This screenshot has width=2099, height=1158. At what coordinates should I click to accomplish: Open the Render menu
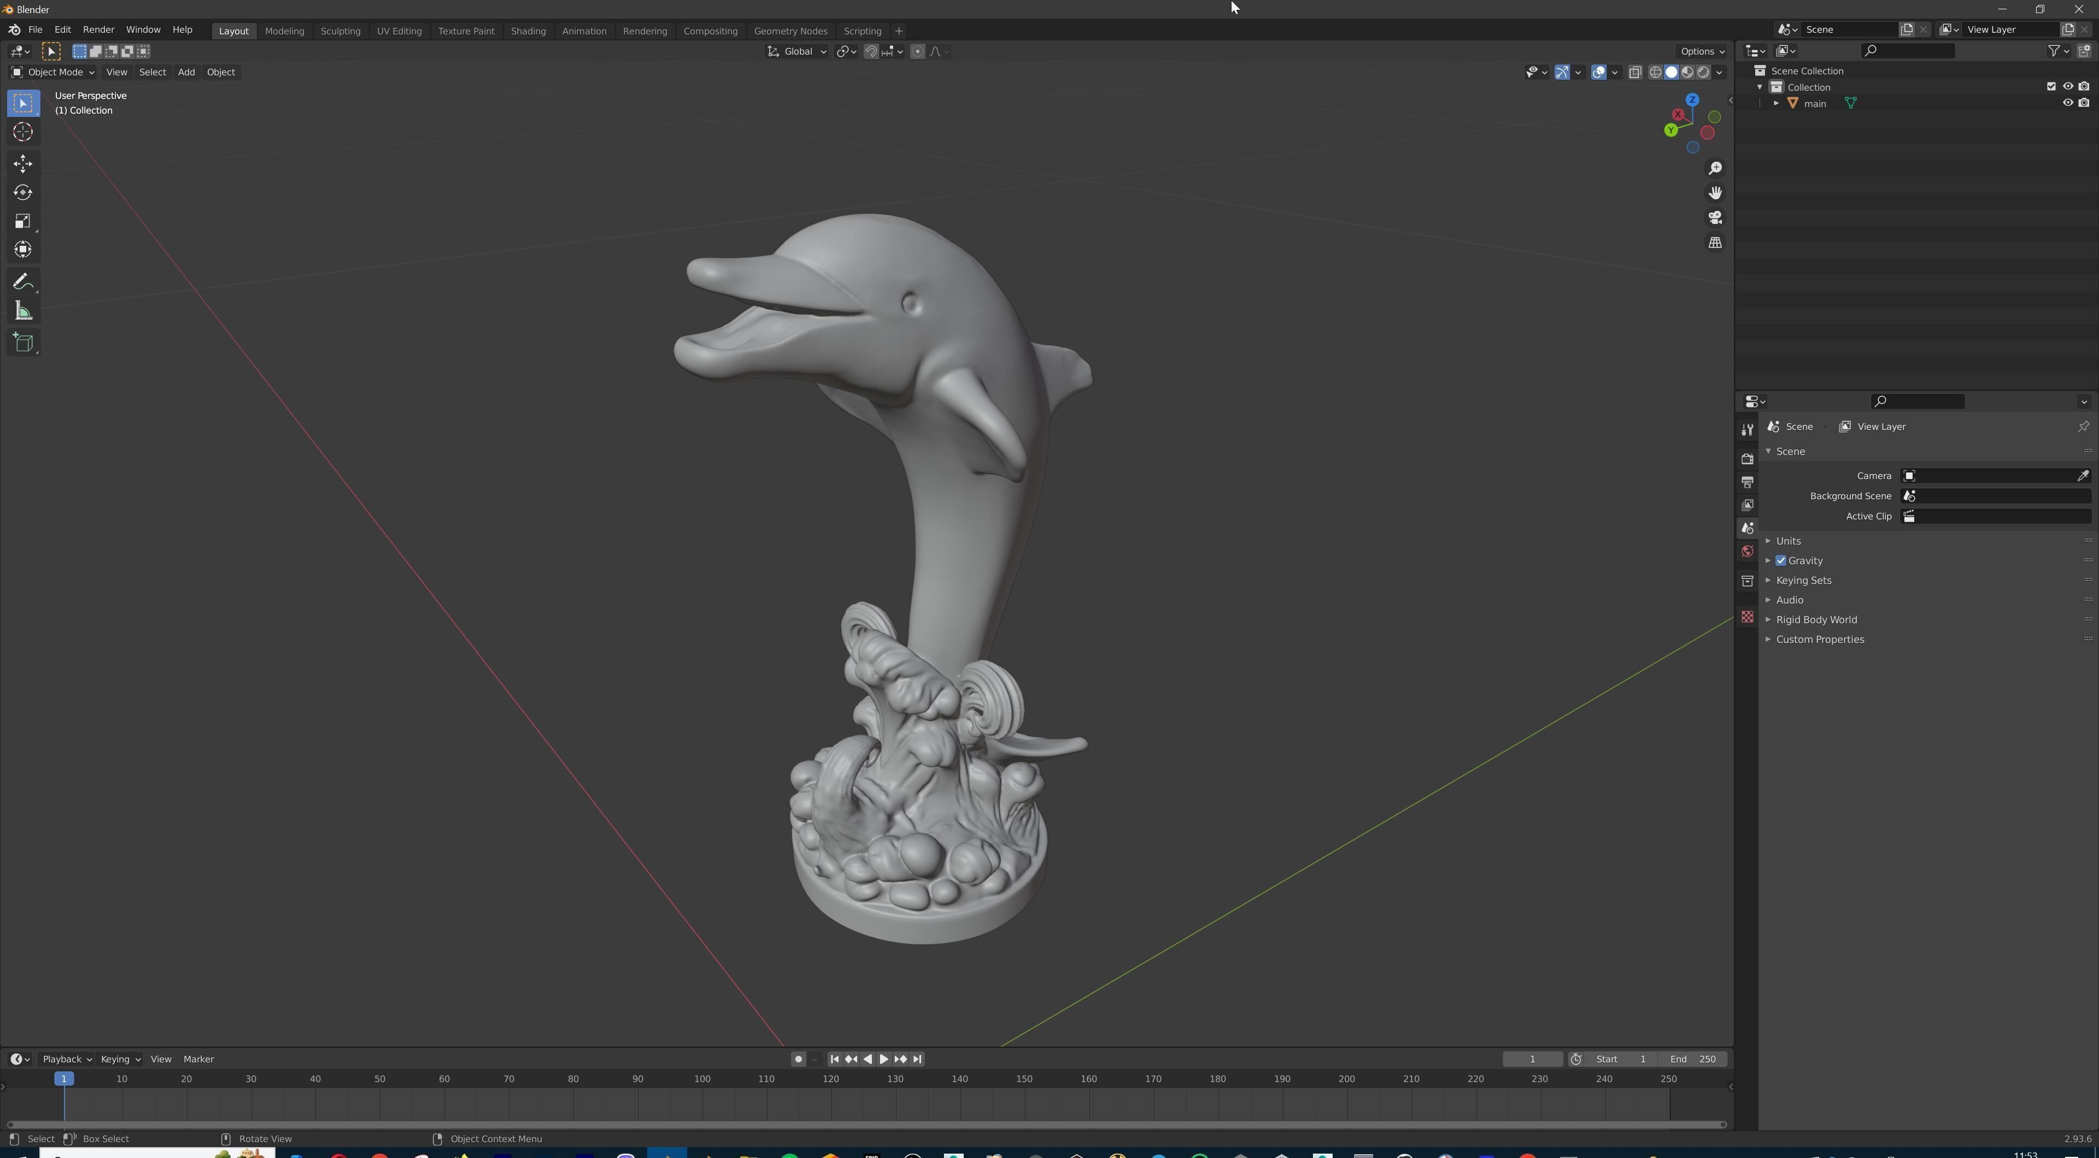pyautogui.click(x=98, y=29)
